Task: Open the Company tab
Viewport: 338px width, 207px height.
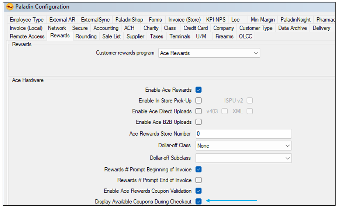Action: pos(224,28)
